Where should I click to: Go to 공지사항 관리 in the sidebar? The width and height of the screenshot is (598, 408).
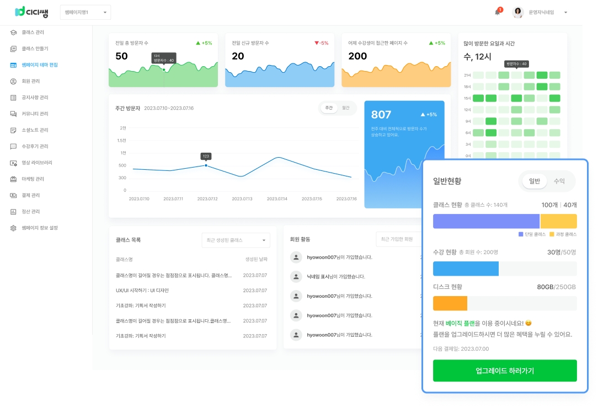click(35, 98)
